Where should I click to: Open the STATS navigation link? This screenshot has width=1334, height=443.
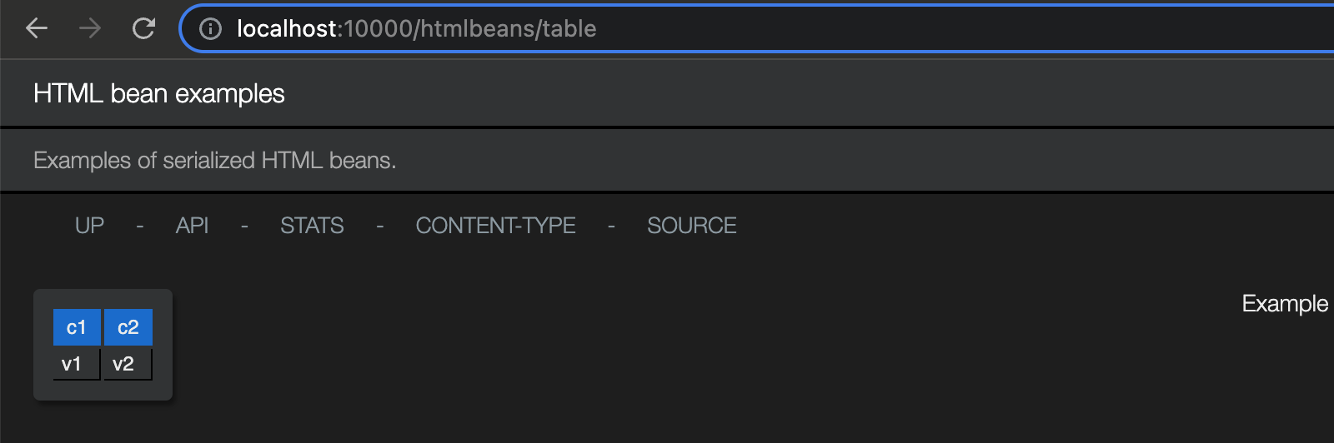click(312, 226)
